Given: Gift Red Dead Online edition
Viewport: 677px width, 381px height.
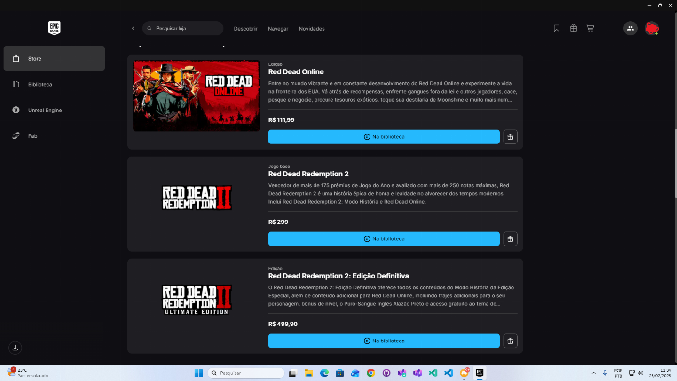Looking at the screenshot, I should [x=511, y=137].
